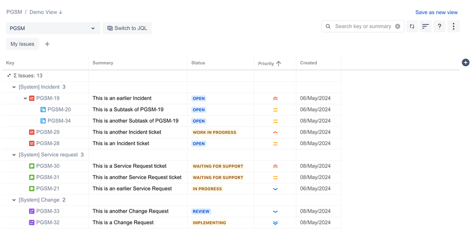Click the Save as new view link
Screen dimensions: 474x233
(437, 12)
